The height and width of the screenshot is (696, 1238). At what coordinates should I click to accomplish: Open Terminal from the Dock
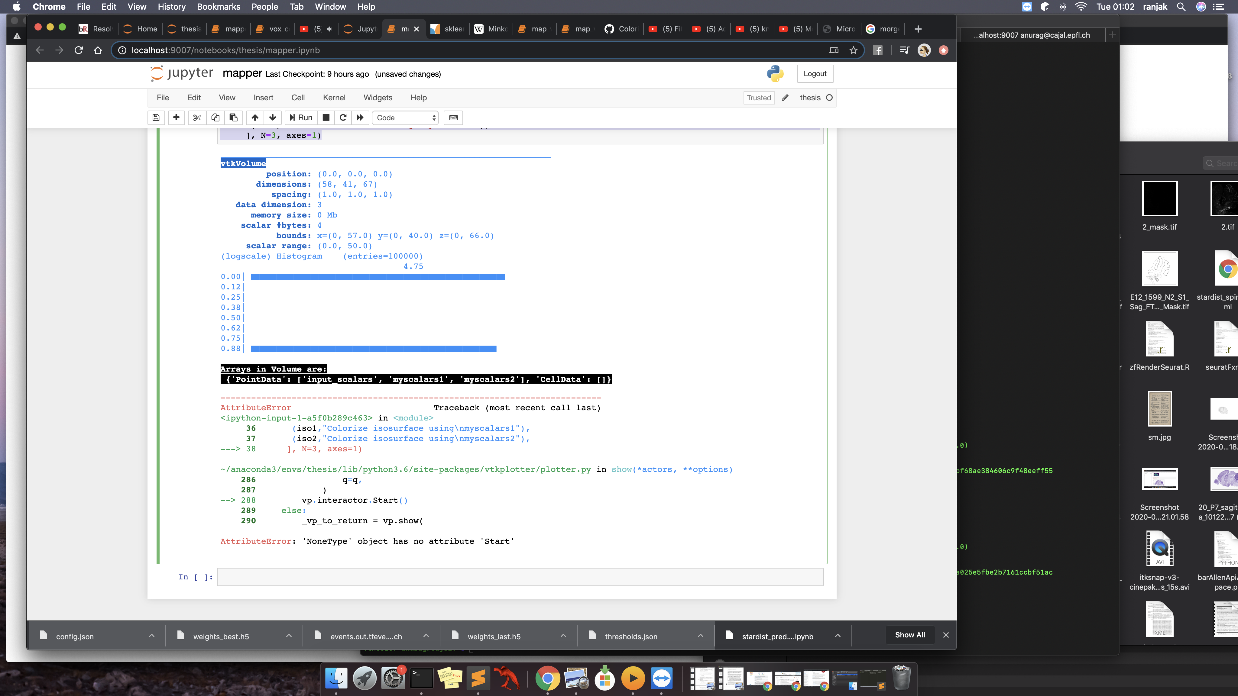pyautogui.click(x=421, y=678)
